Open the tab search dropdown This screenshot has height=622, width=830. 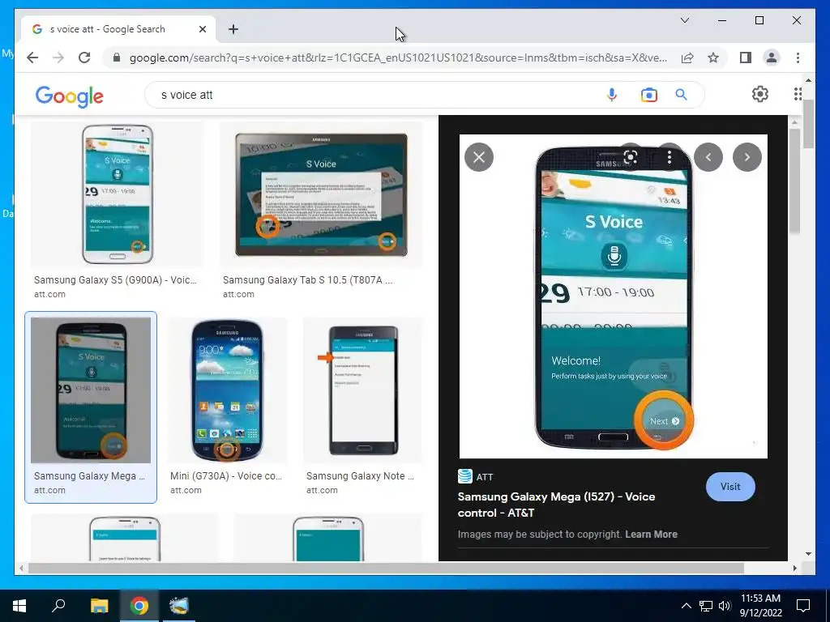coord(684,20)
